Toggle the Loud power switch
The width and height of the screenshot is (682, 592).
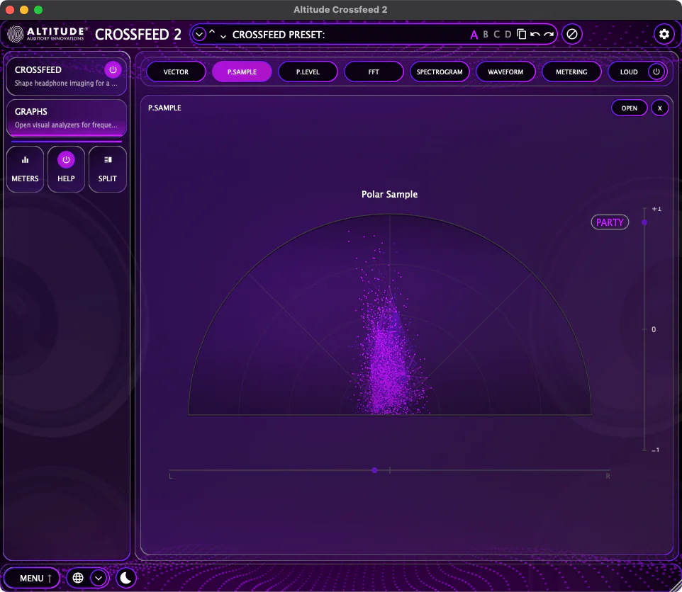coord(656,72)
